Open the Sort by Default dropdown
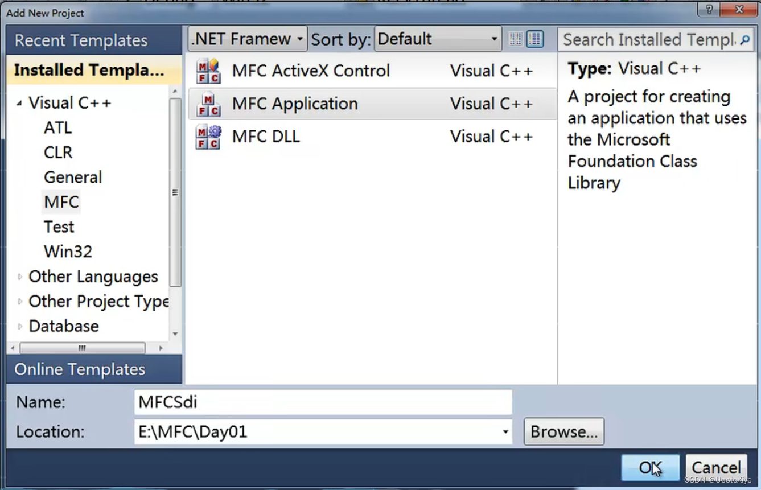 438,39
